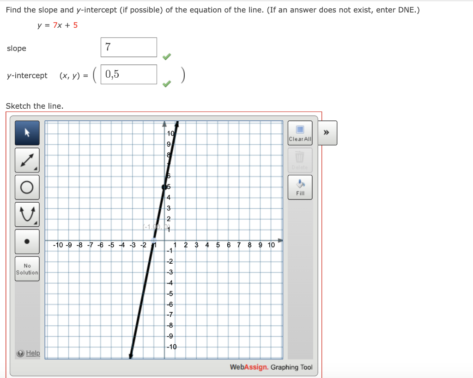Select the circle drawing tool
The height and width of the screenshot is (378, 473).
tap(27, 187)
